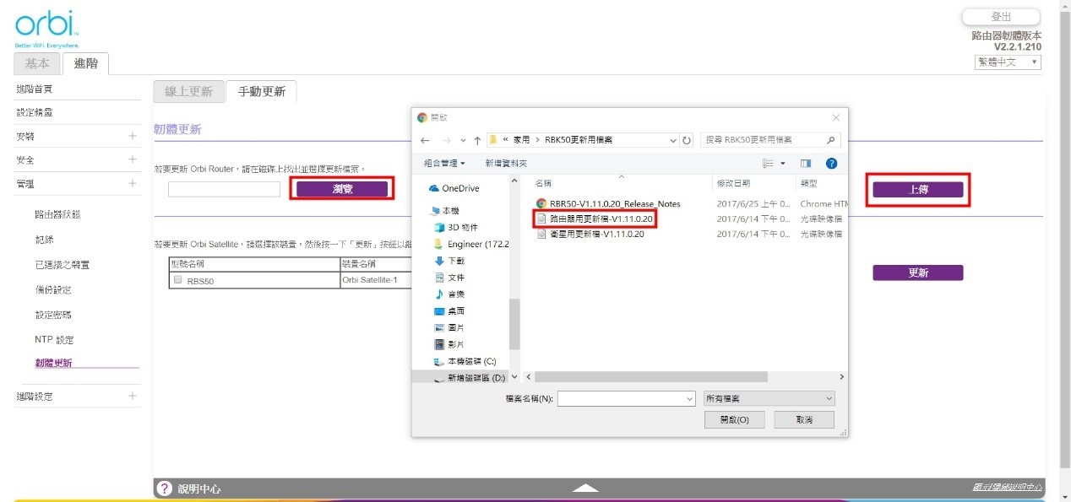Click 取消 in the file dialog
The image size is (1071, 502).
[x=804, y=419]
